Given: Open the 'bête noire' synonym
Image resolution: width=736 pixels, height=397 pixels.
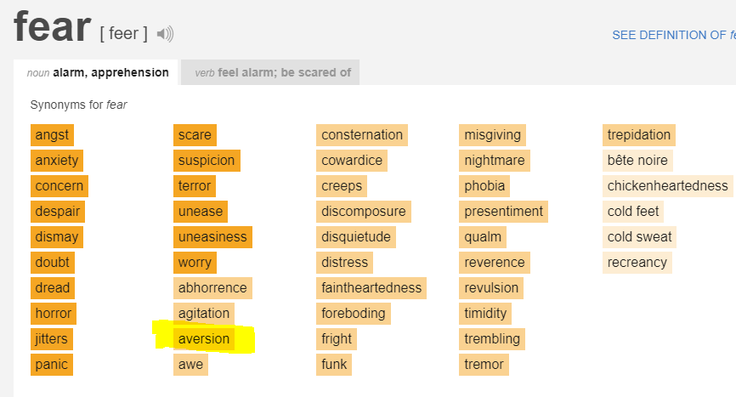Looking at the screenshot, I should coord(637,161).
